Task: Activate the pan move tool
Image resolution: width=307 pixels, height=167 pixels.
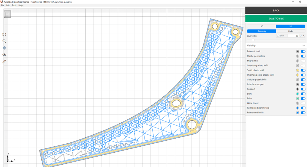Action: point(4,48)
